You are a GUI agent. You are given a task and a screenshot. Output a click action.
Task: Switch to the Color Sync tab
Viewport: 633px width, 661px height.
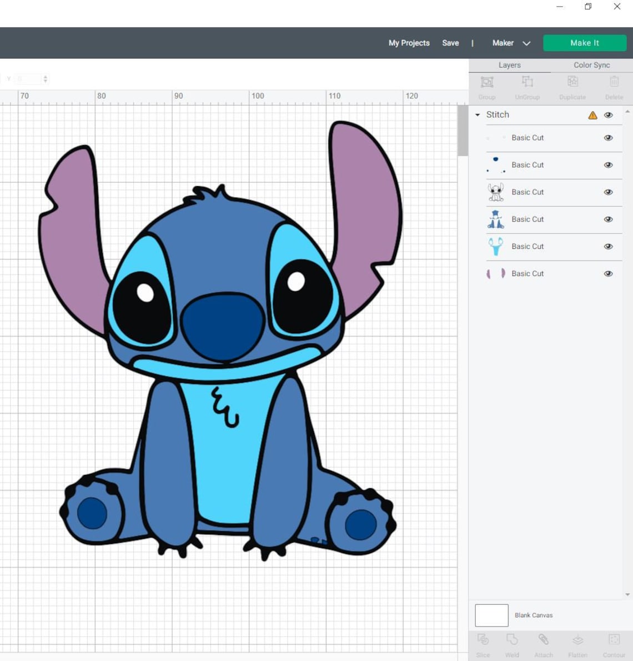point(591,65)
